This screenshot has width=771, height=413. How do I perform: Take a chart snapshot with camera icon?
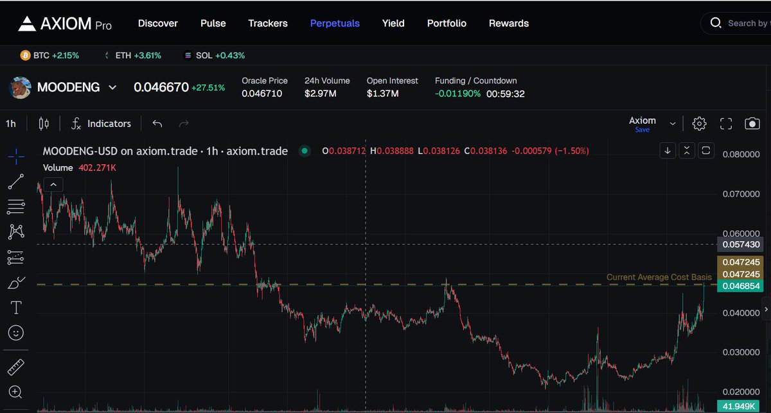pos(752,123)
